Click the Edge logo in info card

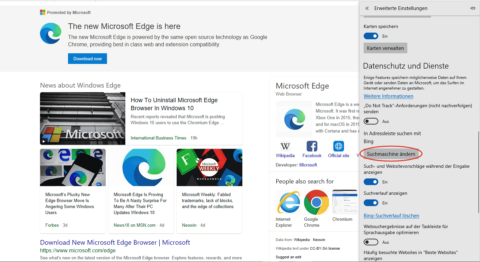[x=294, y=119]
